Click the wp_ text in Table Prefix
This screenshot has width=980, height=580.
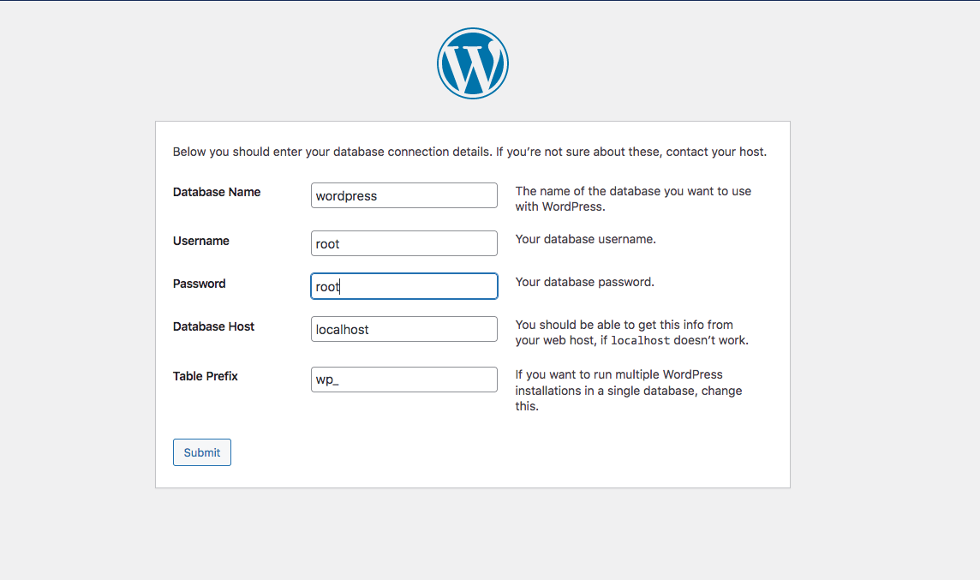pos(326,380)
